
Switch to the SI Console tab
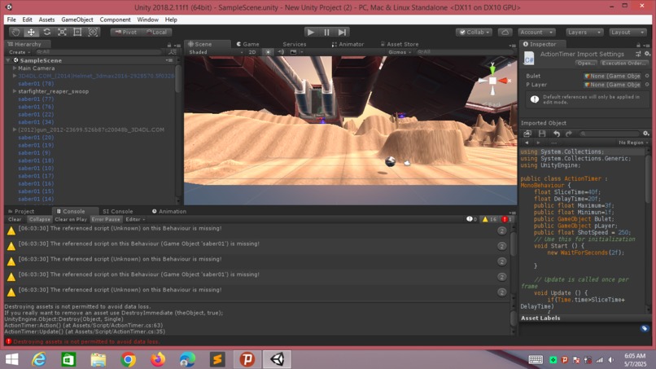click(117, 211)
